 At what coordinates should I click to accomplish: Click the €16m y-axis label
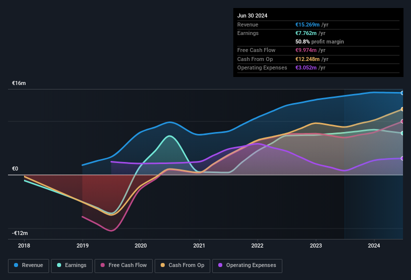19,83
